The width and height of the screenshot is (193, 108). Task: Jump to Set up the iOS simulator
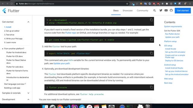tap(175, 52)
